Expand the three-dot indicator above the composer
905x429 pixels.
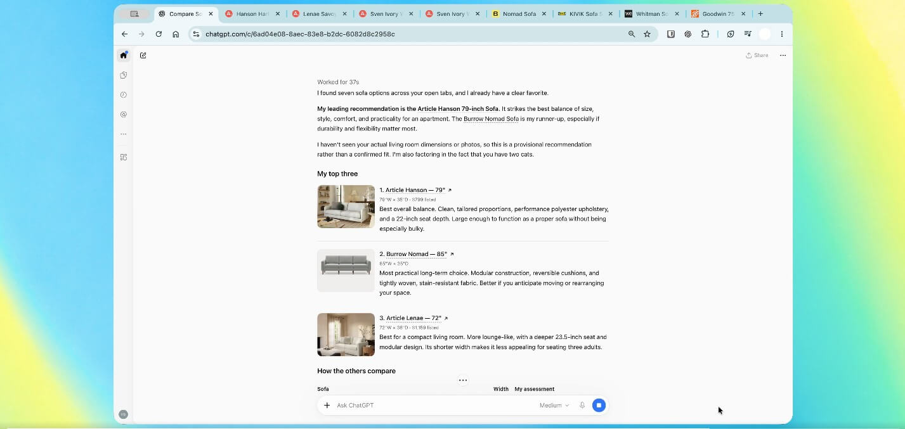tap(463, 380)
